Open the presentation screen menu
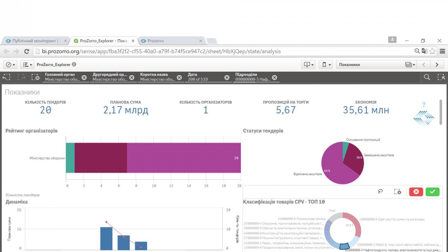 (309, 65)
